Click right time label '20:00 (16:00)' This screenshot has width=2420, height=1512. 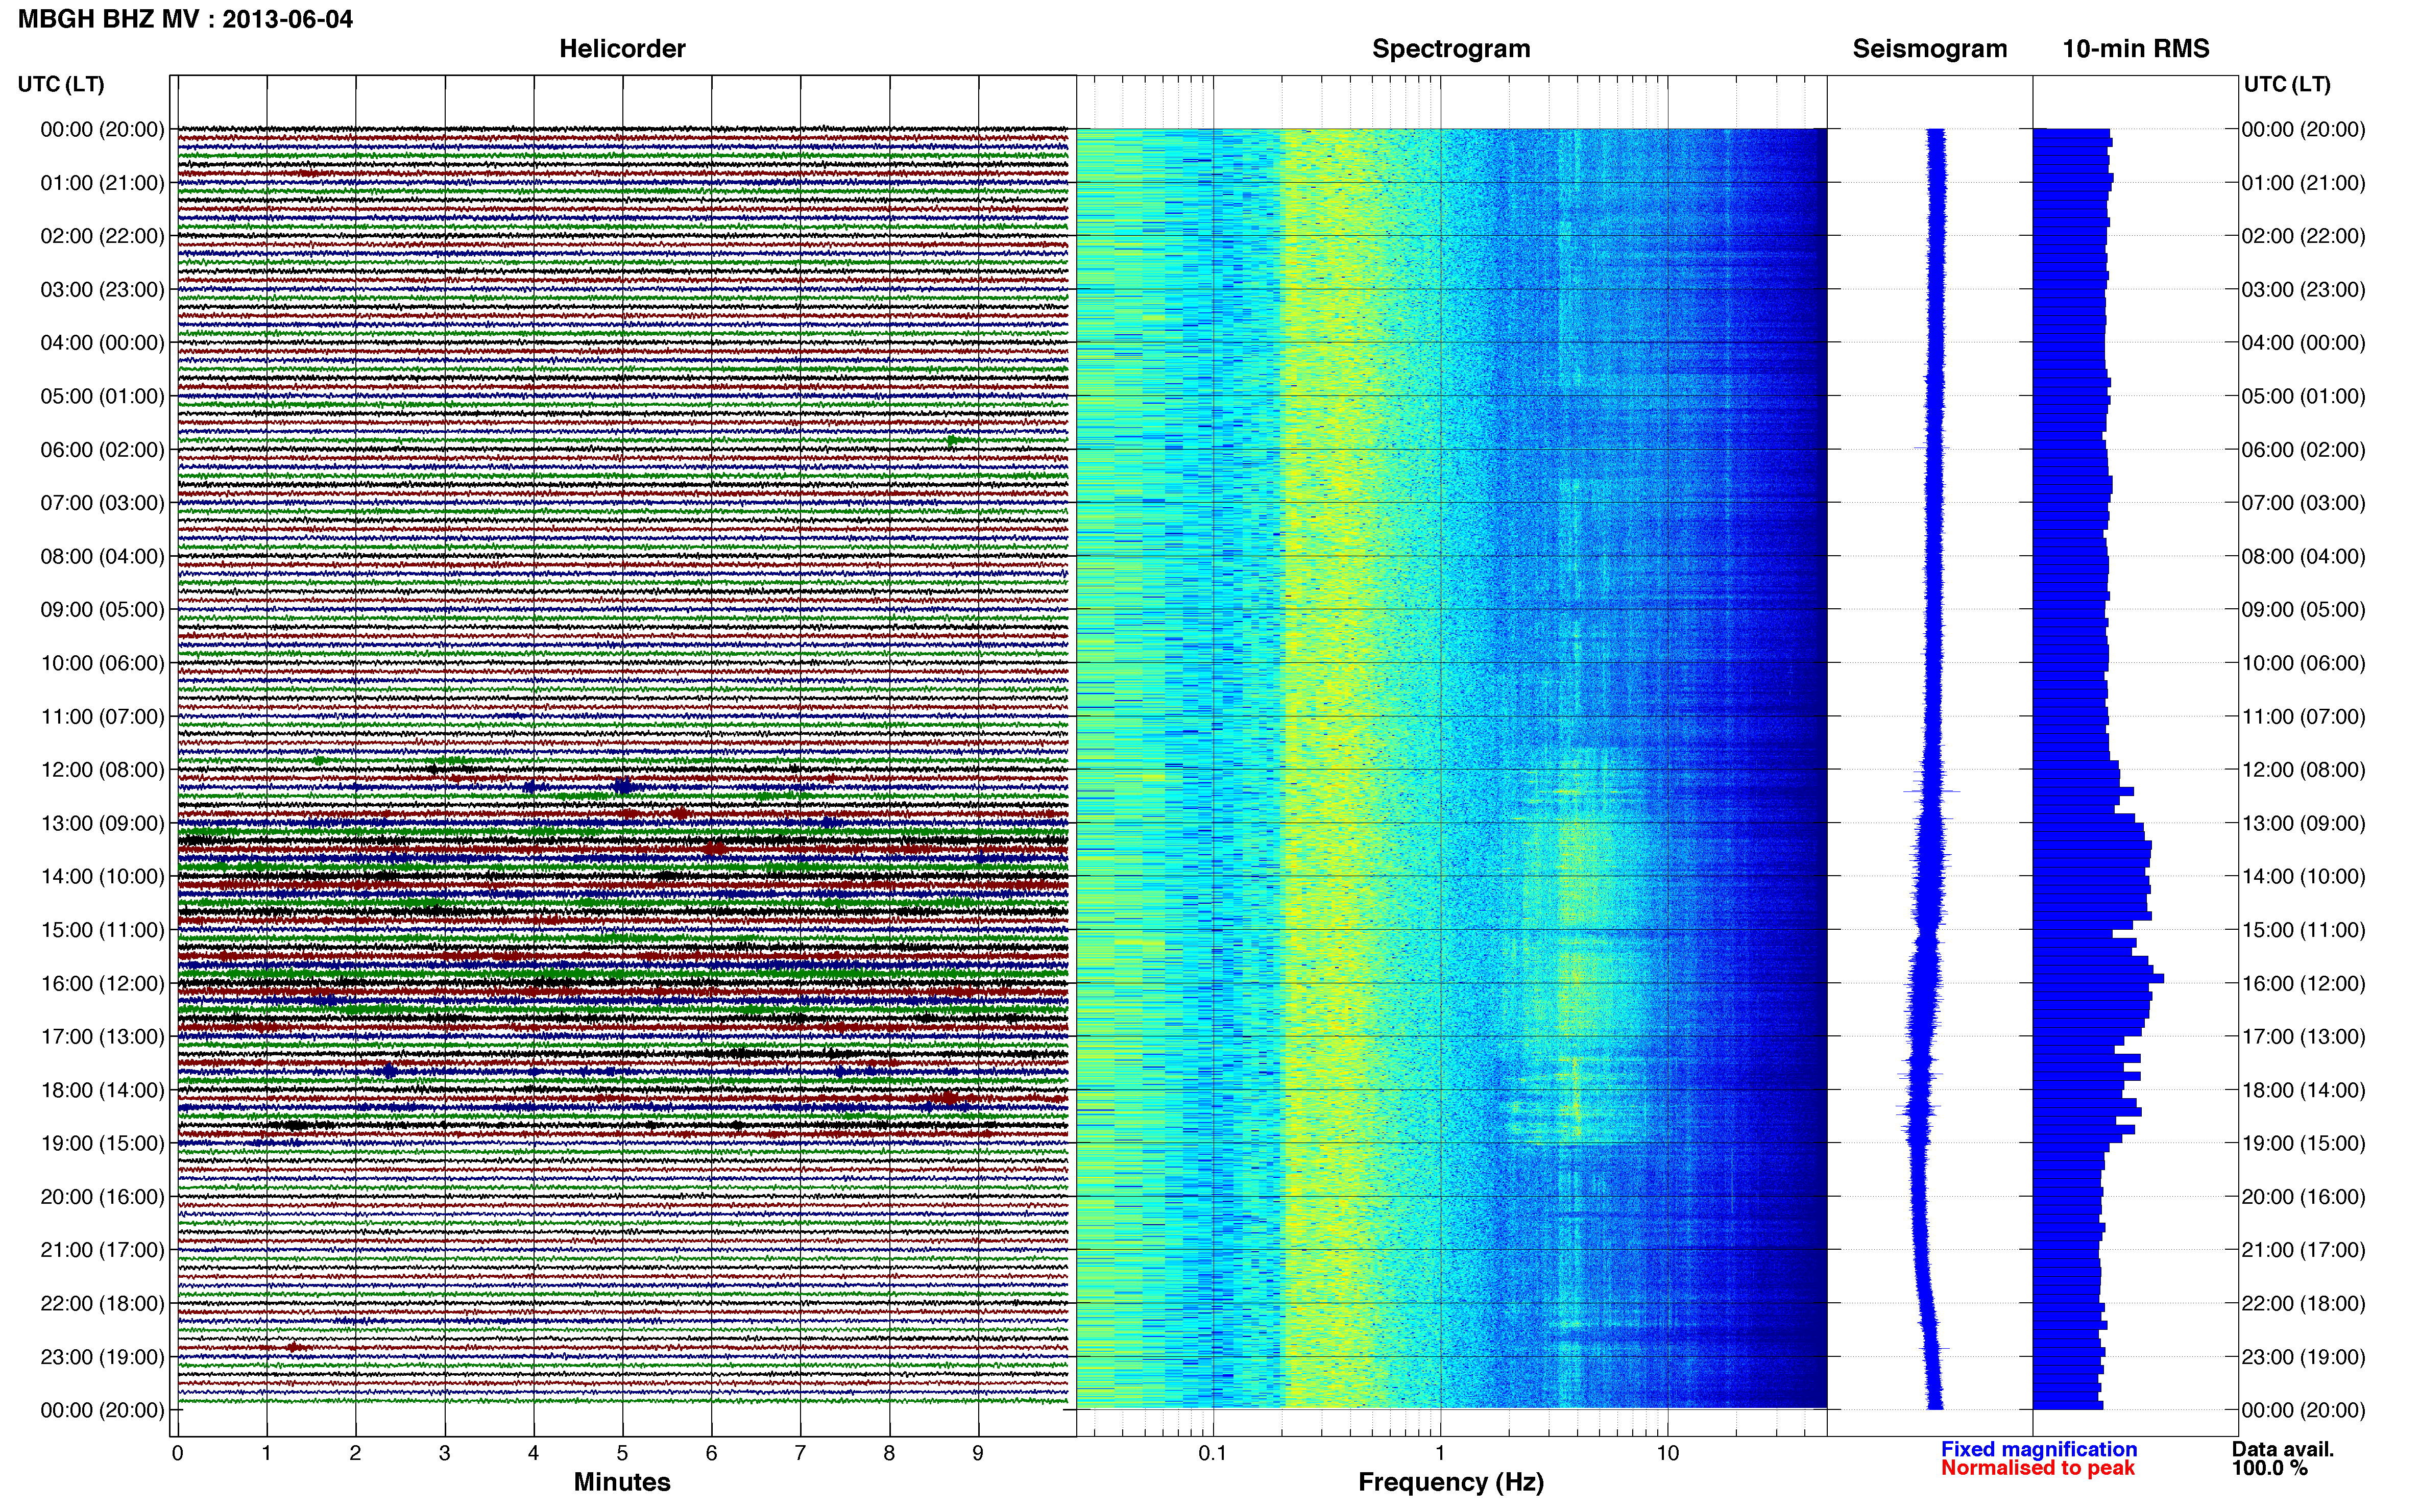(x=2303, y=1197)
